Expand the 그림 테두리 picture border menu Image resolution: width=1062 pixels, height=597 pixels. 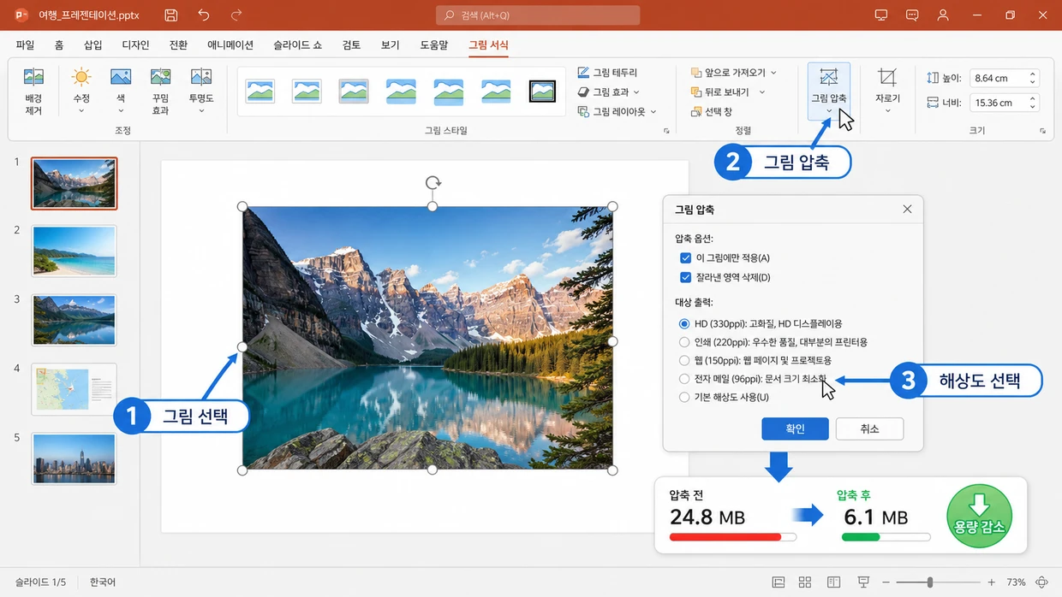coord(607,73)
